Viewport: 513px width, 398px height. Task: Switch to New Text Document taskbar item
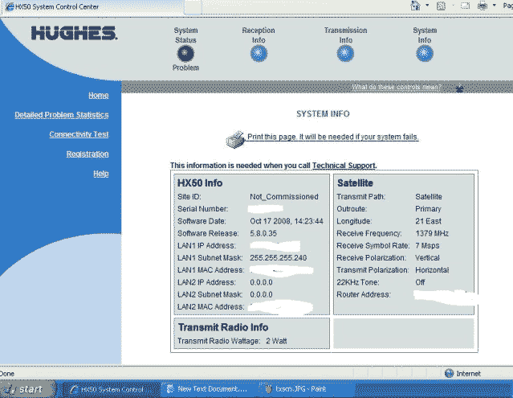click(x=206, y=389)
